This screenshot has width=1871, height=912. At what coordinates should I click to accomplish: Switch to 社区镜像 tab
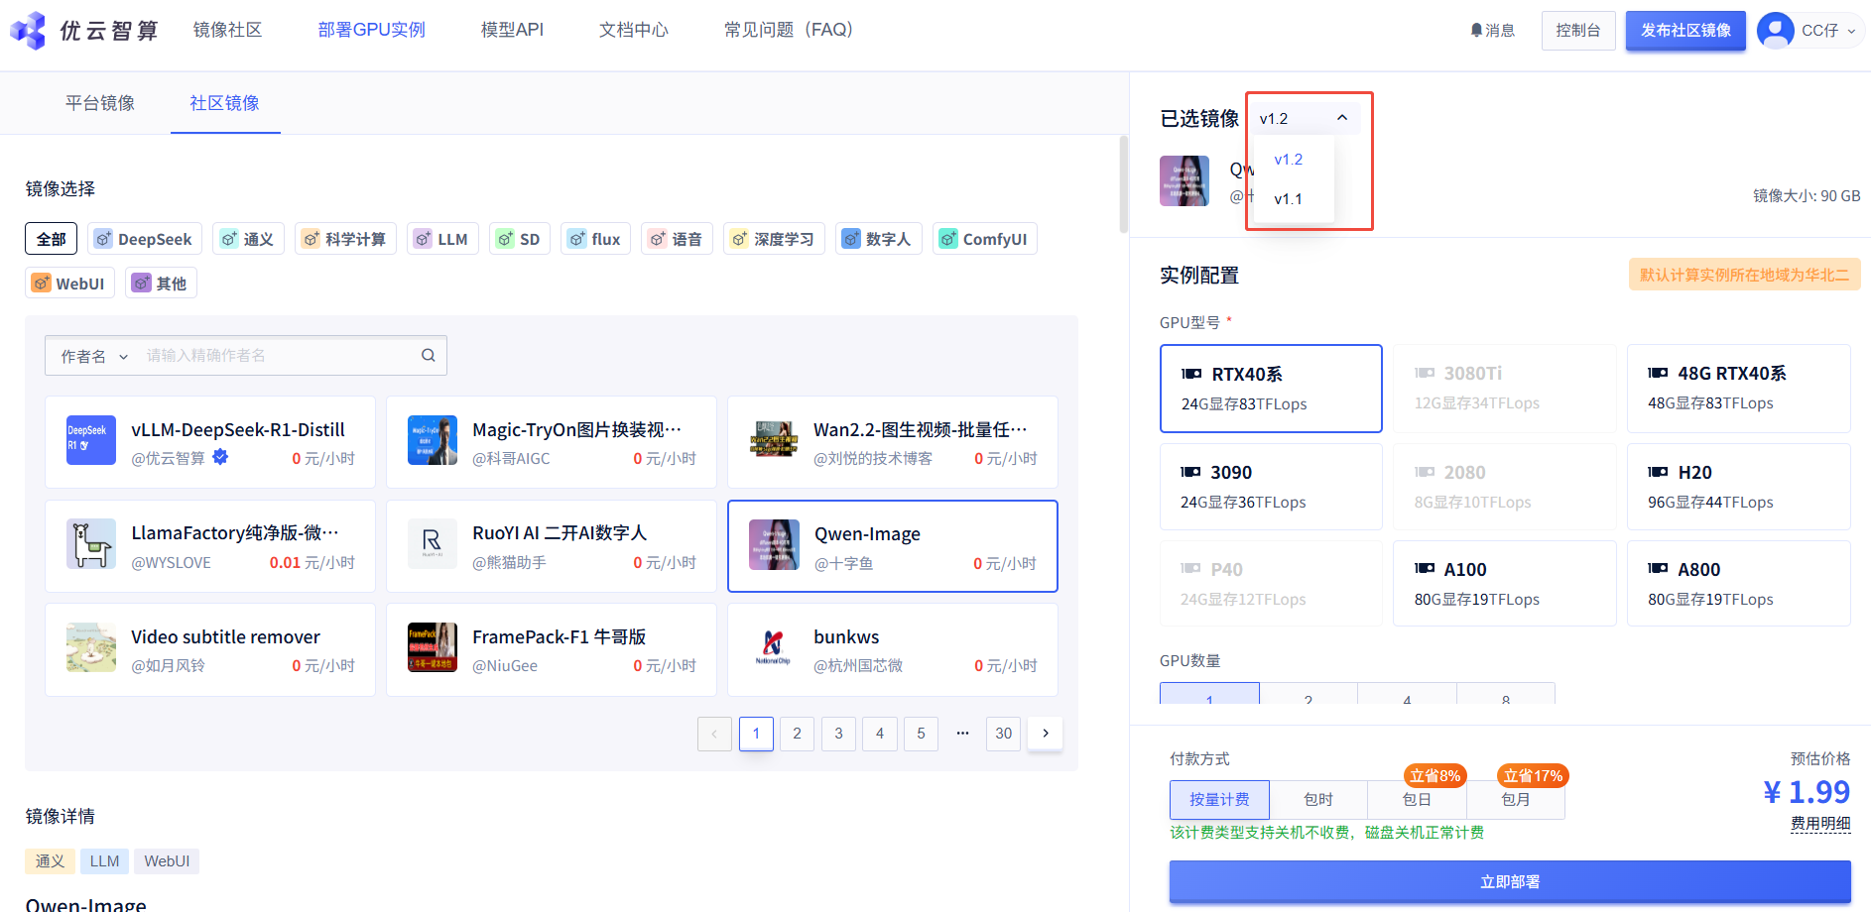click(x=225, y=103)
